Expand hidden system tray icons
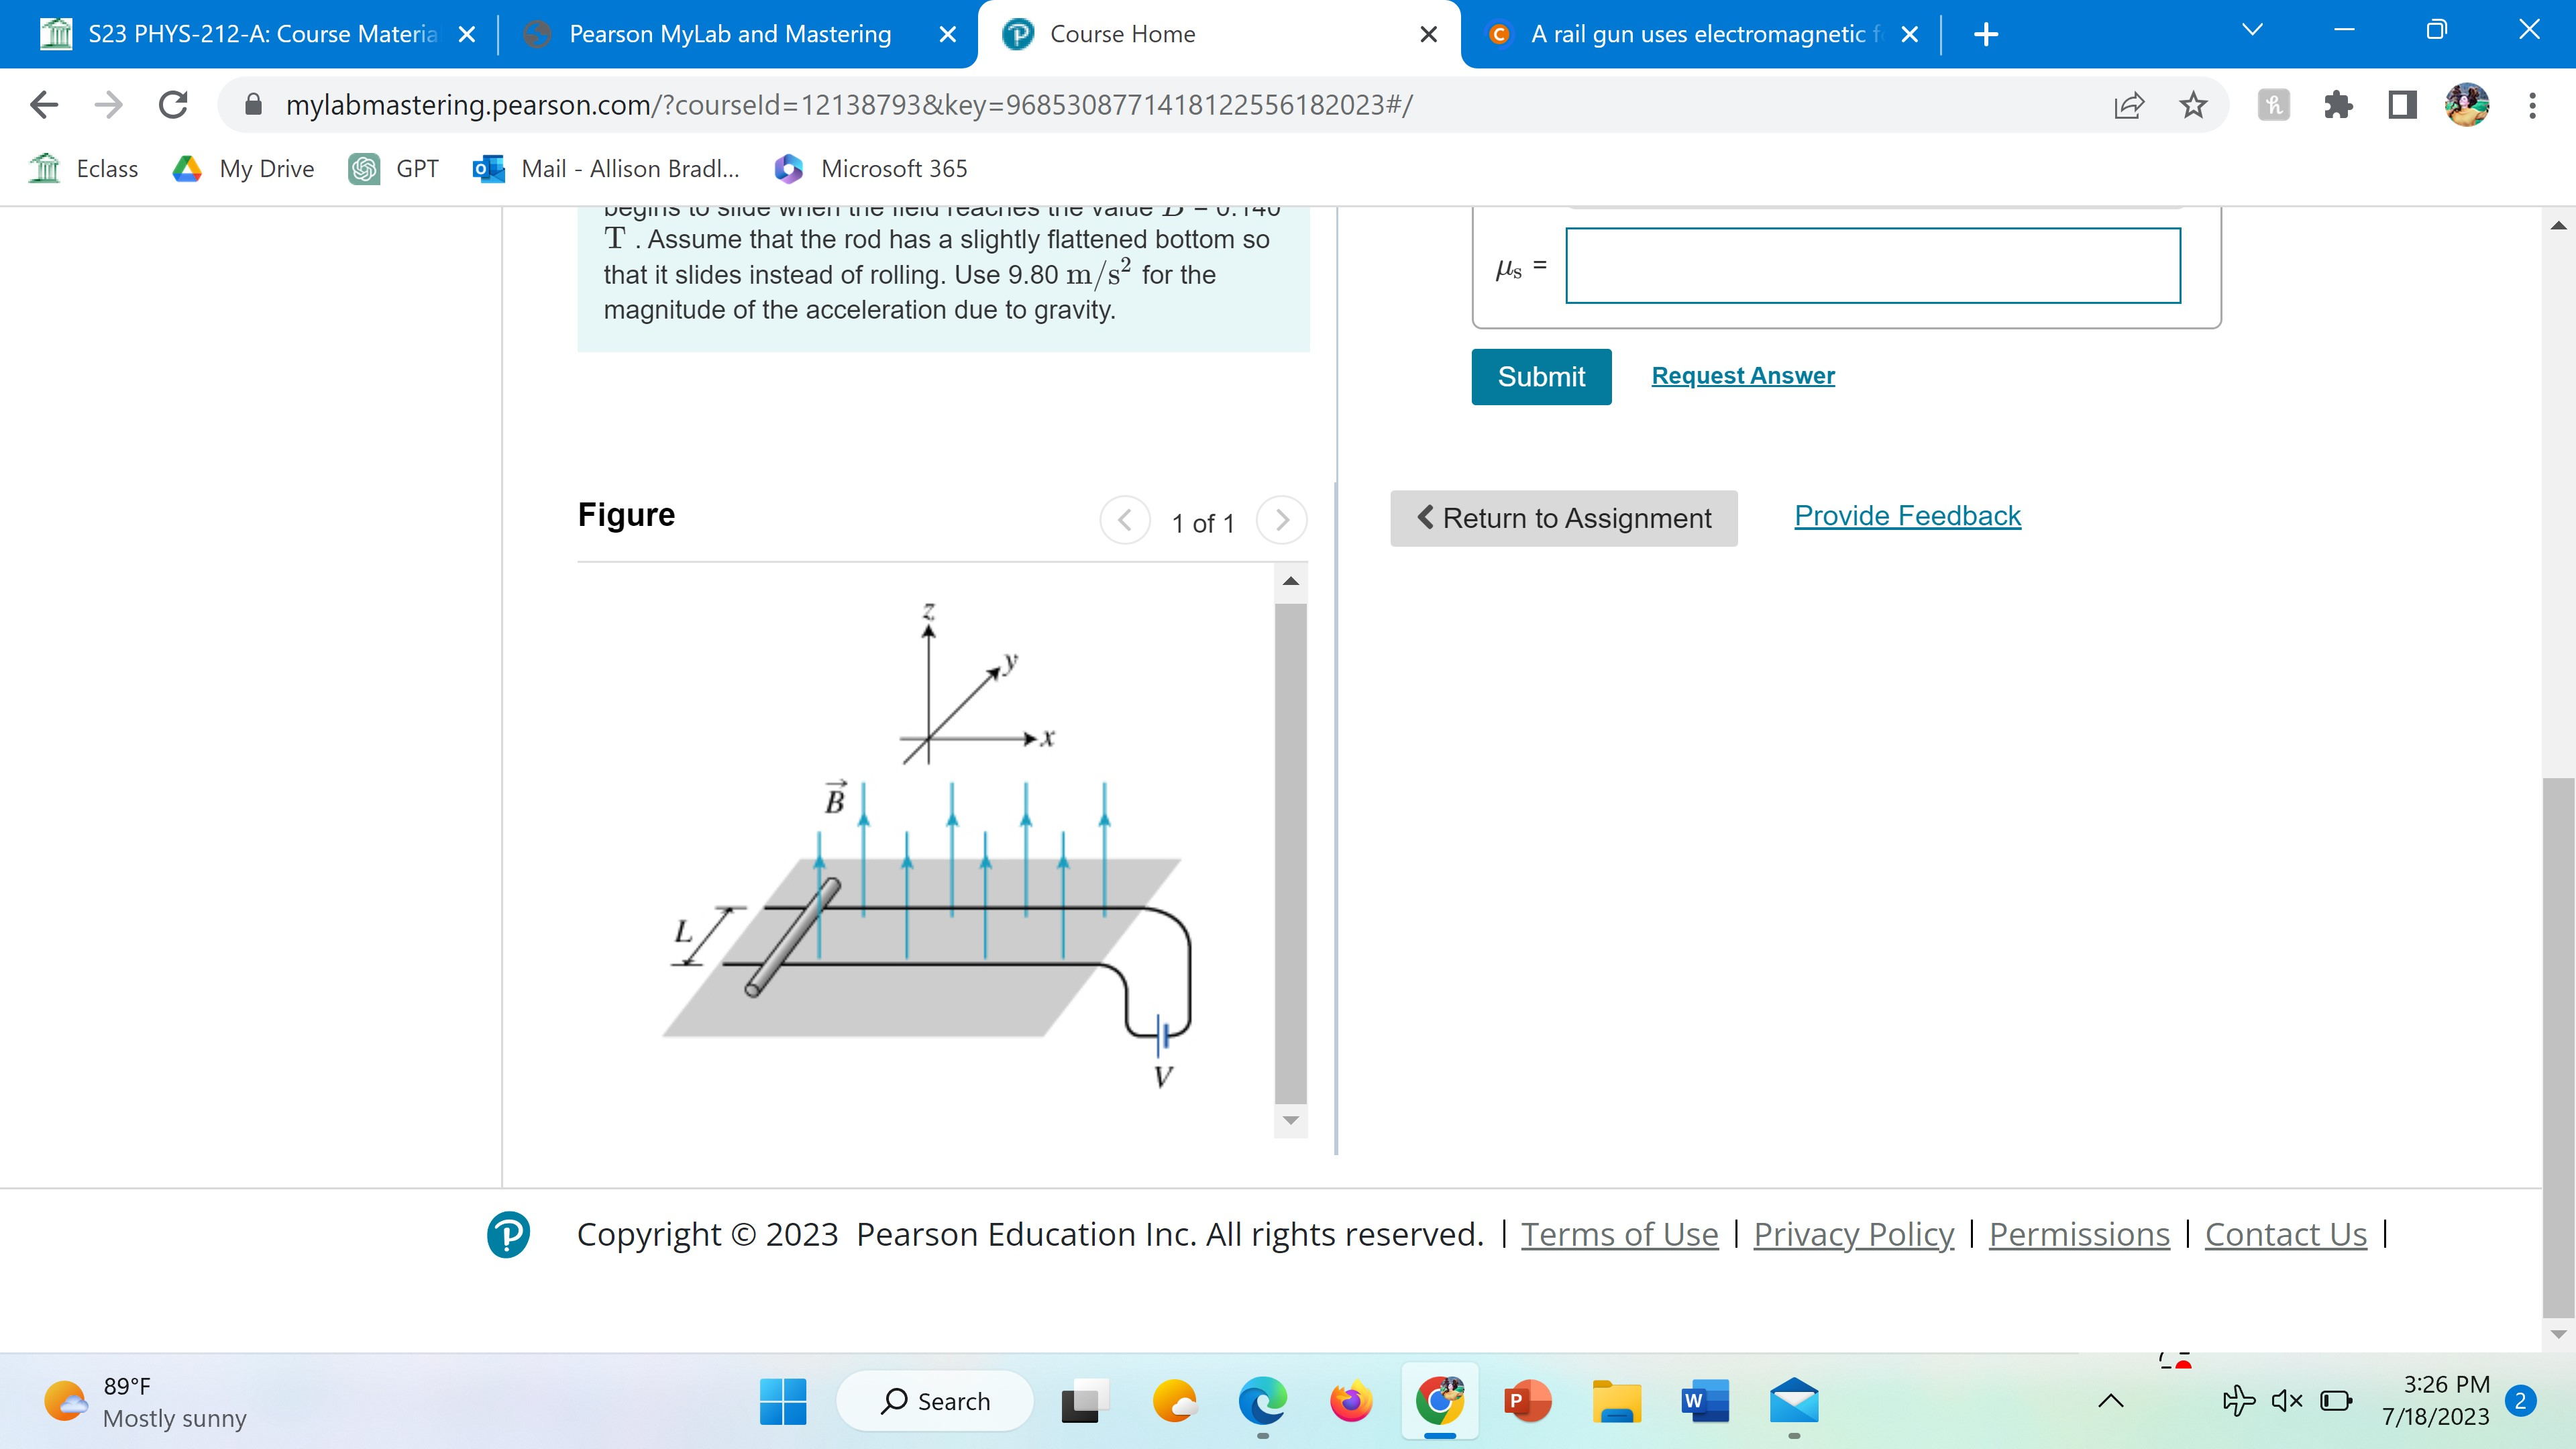2576x1449 pixels. pyautogui.click(x=2110, y=1401)
